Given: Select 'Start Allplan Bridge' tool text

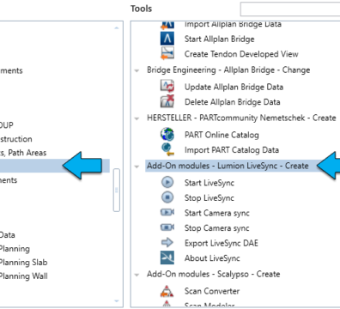Looking at the screenshot, I should click(x=219, y=39).
